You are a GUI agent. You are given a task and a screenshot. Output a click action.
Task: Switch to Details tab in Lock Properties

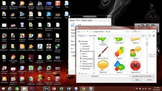90,20
